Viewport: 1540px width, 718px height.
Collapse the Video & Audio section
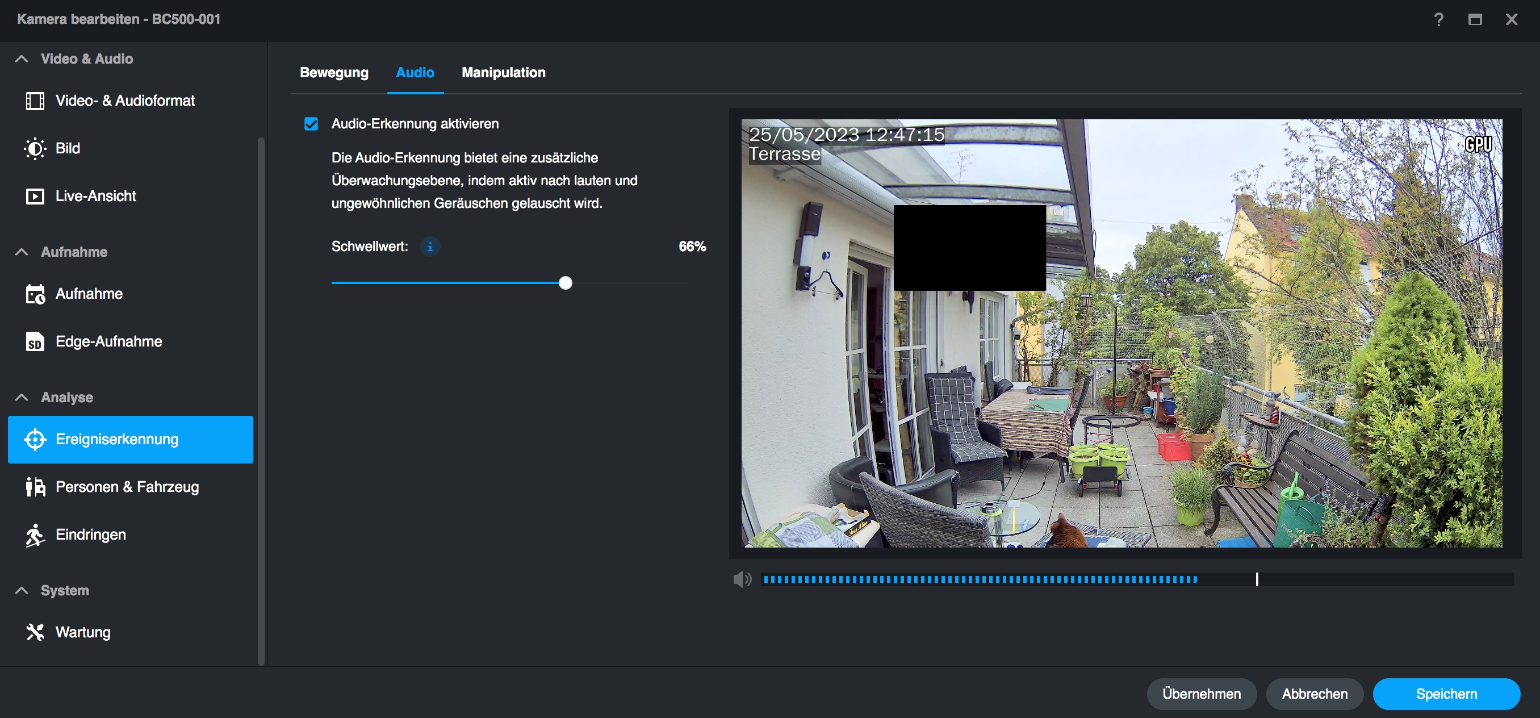pos(22,59)
